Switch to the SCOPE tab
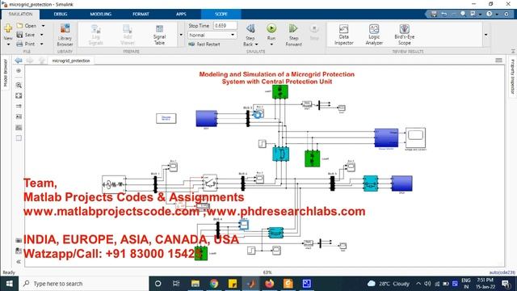 coord(221,15)
